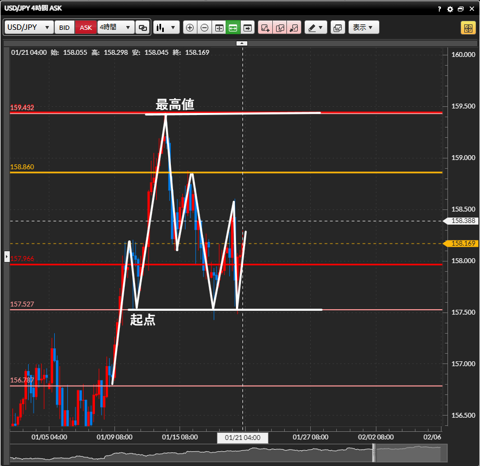
Task: Open the 4時間 timeframe dropdown
Action: (x=116, y=28)
